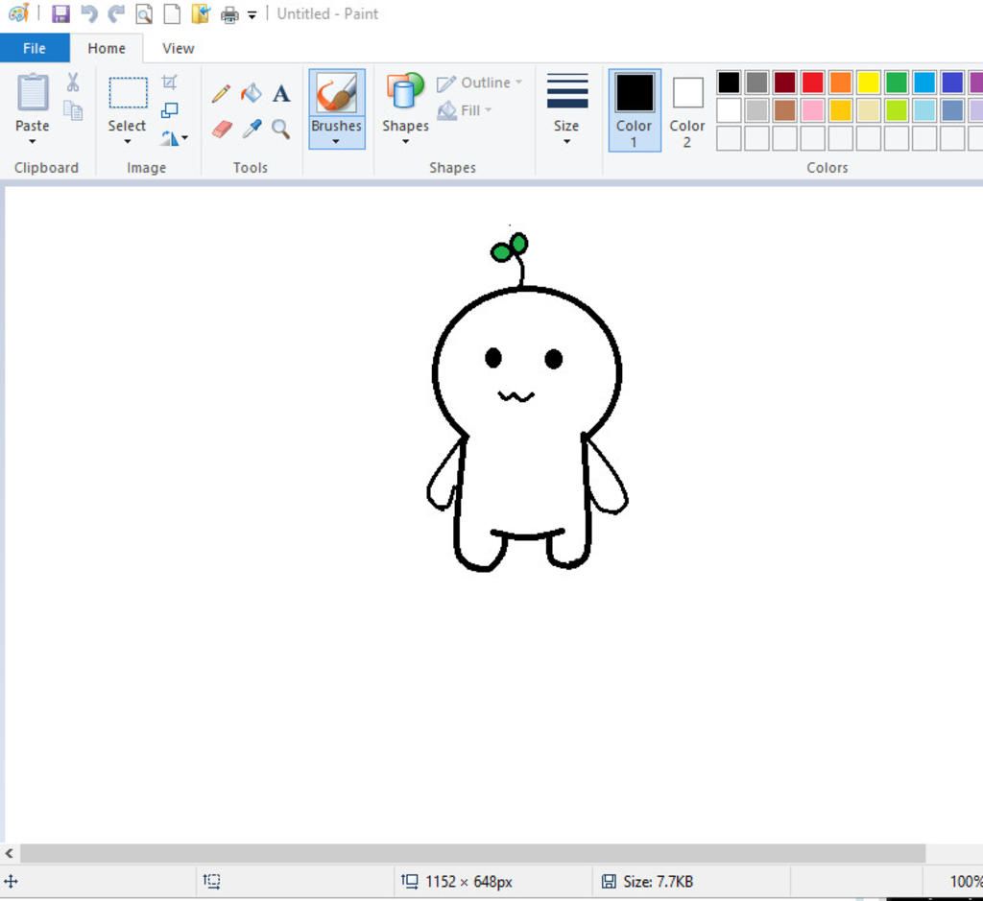The image size is (983, 901).
Task: Select the Magnifier tool
Action: click(281, 130)
